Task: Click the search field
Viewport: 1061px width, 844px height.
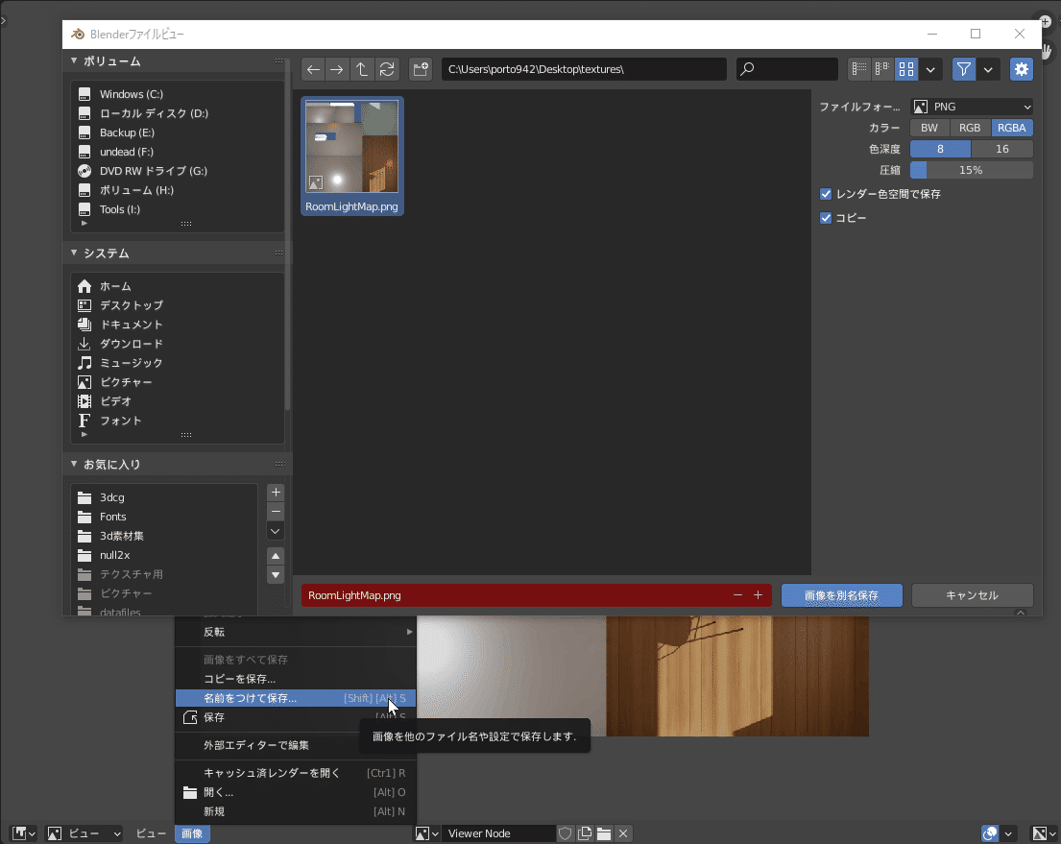Action: 787,69
